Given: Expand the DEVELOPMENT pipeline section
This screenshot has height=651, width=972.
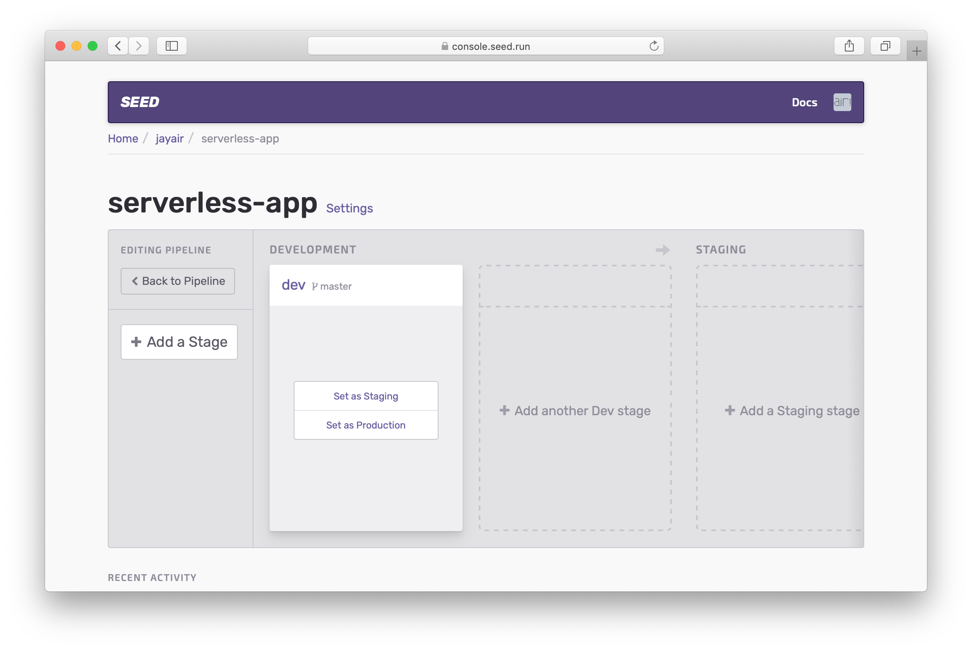Looking at the screenshot, I should coord(312,249).
